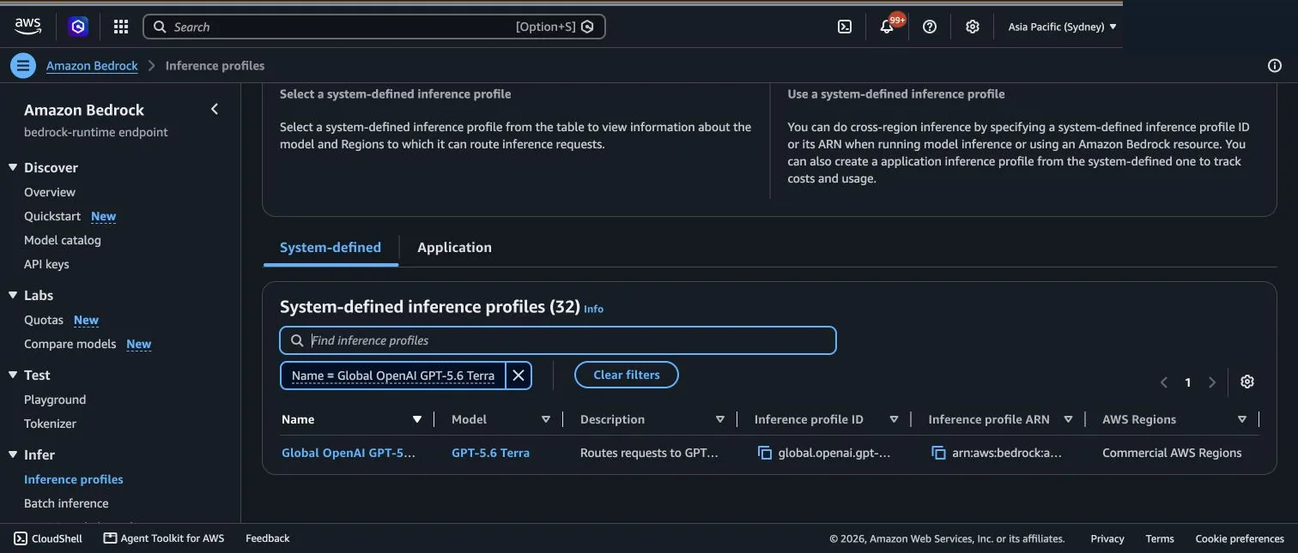Viewport: 1298px width, 553px height.
Task: Go to next page of results
Action: [x=1212, y=382]
